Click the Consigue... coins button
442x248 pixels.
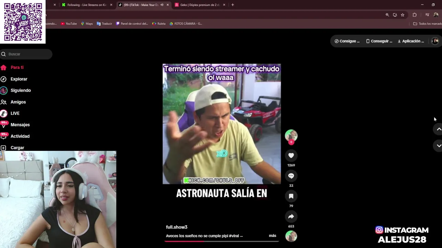(x=347, y=41)
